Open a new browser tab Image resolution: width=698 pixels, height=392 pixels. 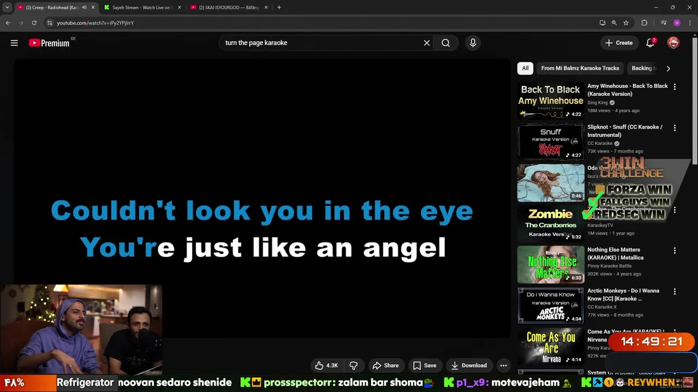[x=279, y=8]
